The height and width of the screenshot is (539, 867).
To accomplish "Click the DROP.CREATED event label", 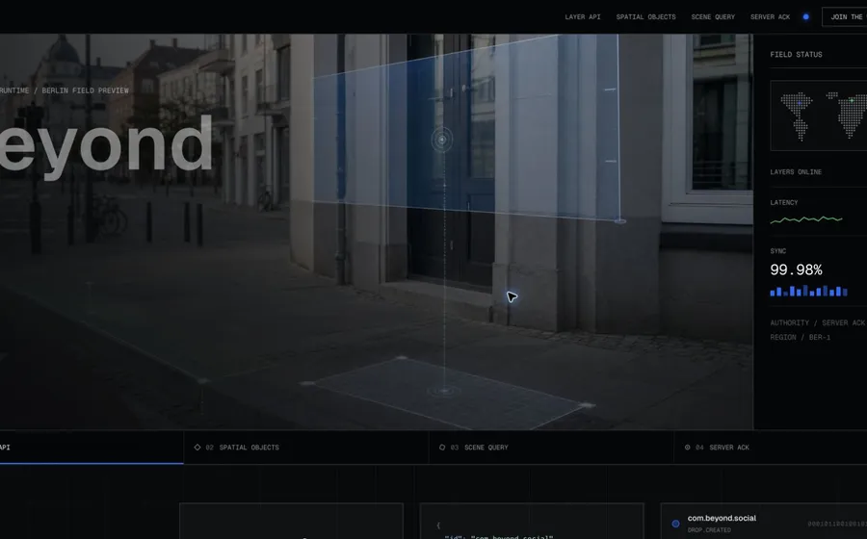I will click(x=709, y=530).
